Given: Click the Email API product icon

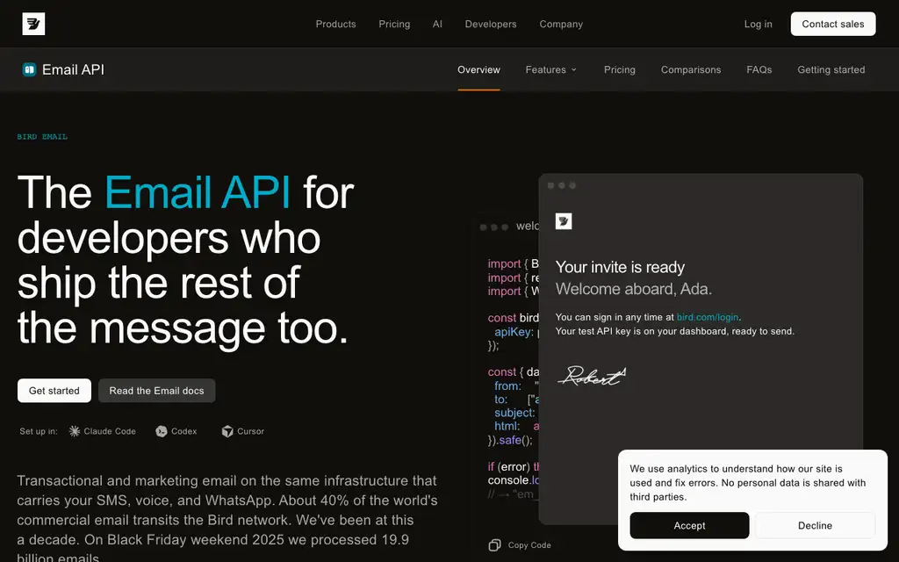Looking at the screenshot, I should (x=29, y=69).
